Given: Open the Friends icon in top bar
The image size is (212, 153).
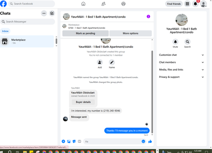Looking at the screenshot, I should click(103, 4).
